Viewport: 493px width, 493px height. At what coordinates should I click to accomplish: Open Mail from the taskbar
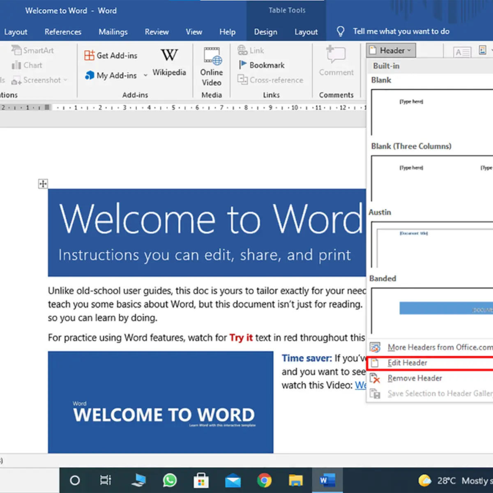(233, 480)
